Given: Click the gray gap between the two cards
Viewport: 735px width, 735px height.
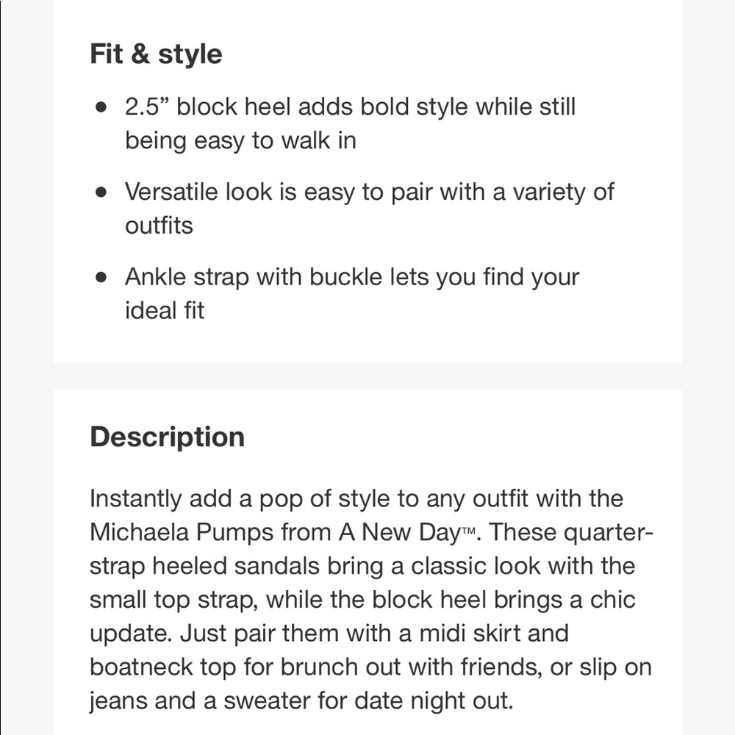Looking at the screenshot, I should pos(367,376).
